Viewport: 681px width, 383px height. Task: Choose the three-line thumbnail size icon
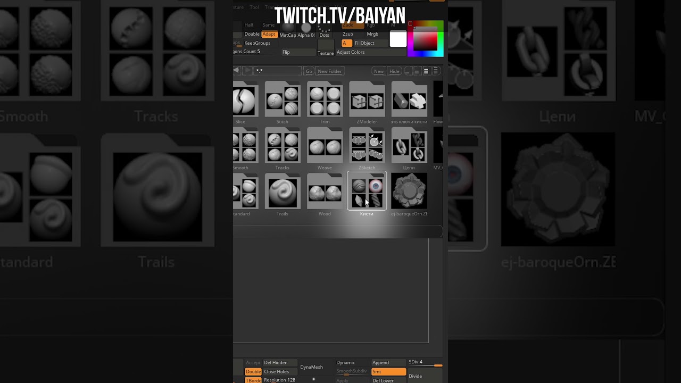point(426,71)
